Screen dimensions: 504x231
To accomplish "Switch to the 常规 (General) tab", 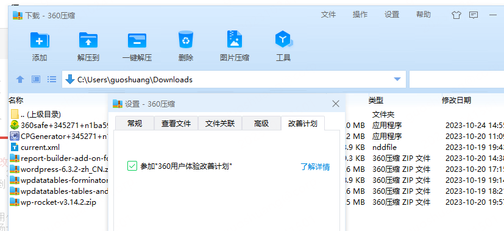I will coord(135,123).
